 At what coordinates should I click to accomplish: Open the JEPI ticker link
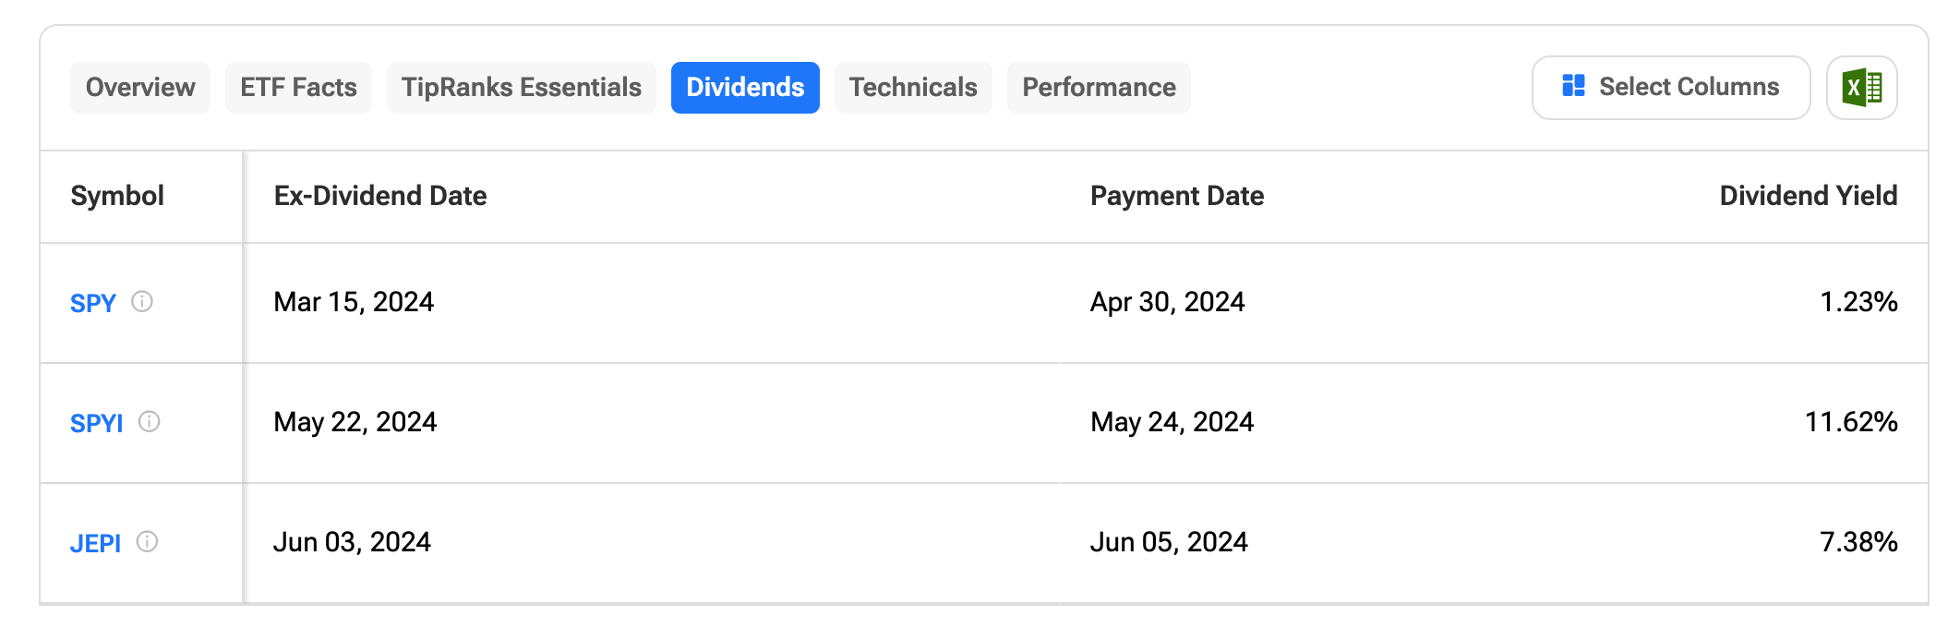96,544
